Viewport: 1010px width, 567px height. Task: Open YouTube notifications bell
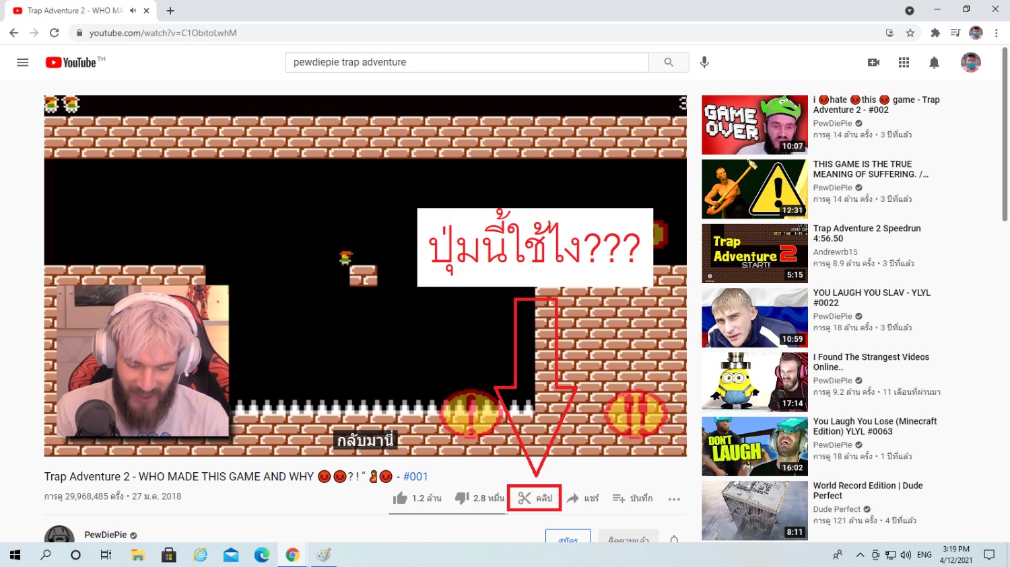click(x=934, y=63)
